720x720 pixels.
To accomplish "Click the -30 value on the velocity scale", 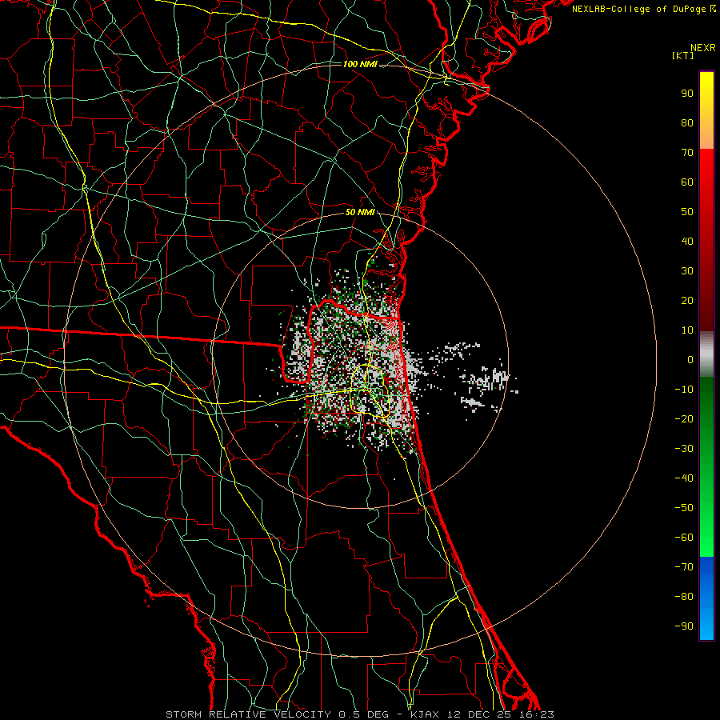I will [x=684, y=449].
